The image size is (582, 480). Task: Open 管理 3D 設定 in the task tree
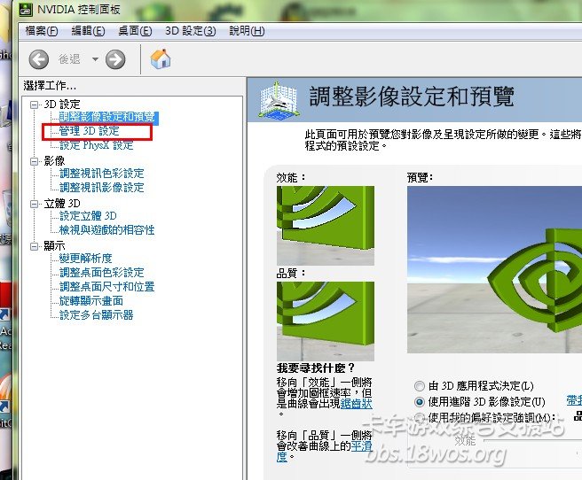pos(89,131)
